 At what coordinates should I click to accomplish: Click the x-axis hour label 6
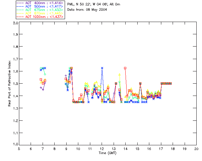(31, 149)
